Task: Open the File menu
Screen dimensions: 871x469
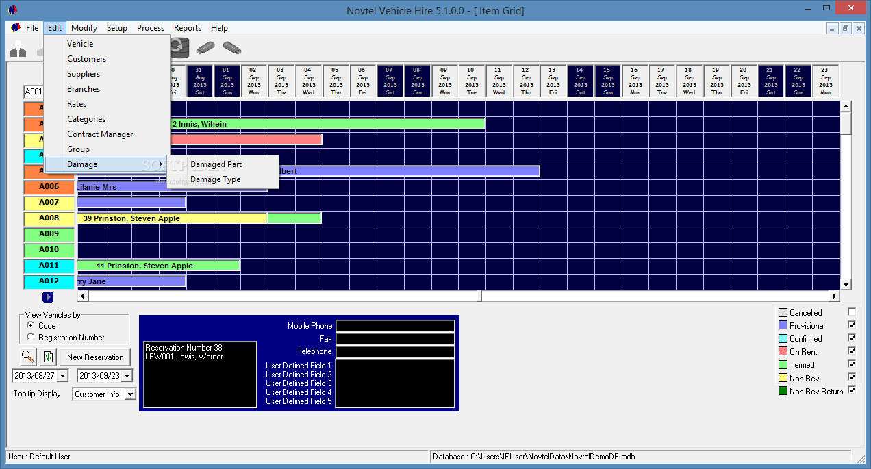Action: click(x=32, y=28)
